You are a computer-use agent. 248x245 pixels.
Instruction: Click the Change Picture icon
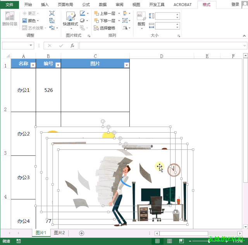(x=52, y=21)
